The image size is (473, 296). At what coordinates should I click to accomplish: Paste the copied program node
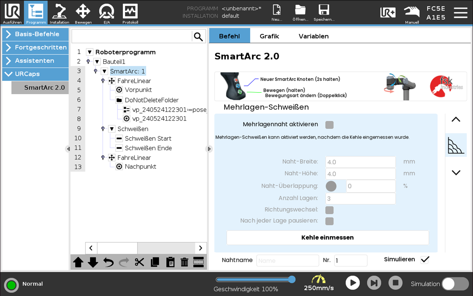tap(170, 262)
